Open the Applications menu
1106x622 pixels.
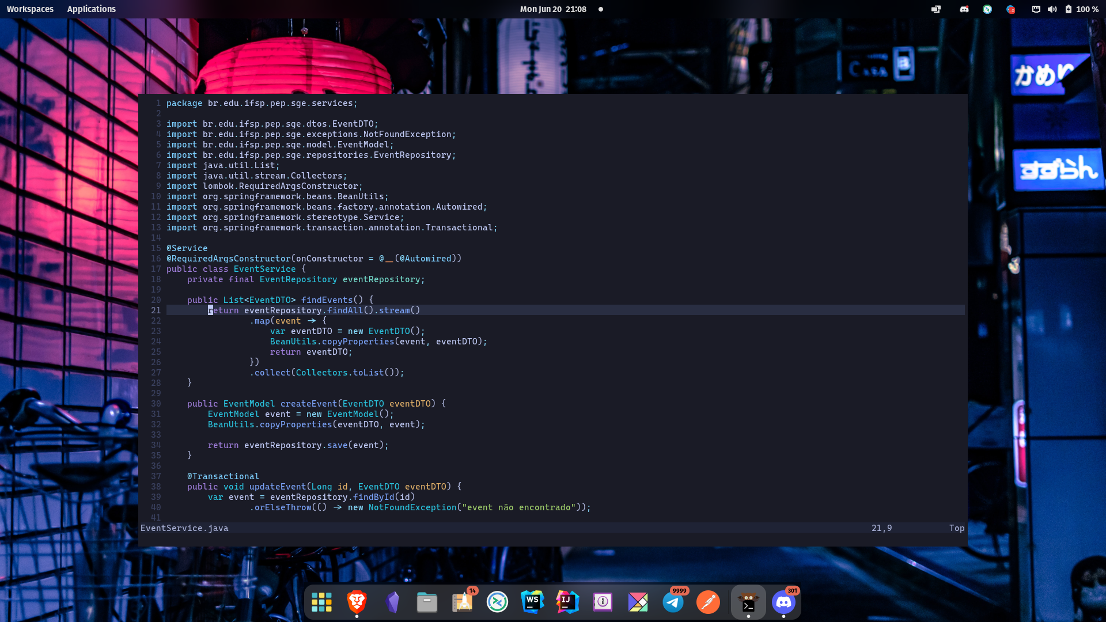point(91,9)
